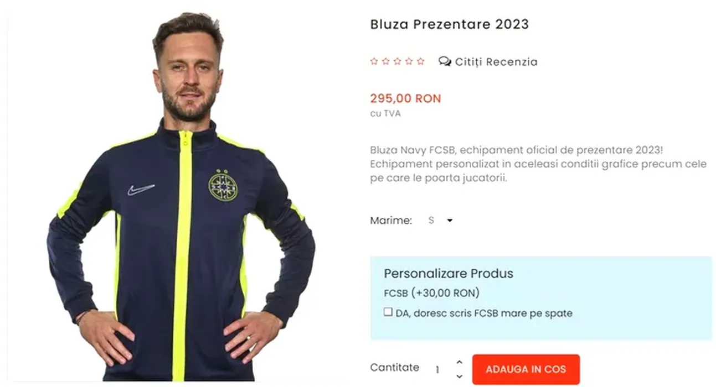Image resolution: width=716 pixels, height=387 pixels.
Task: Click the first rating star
Action: pyautogui.click(x=374, y=61)
